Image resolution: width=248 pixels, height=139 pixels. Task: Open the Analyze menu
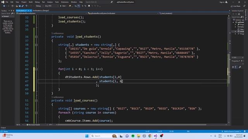[x=50, y=2]
